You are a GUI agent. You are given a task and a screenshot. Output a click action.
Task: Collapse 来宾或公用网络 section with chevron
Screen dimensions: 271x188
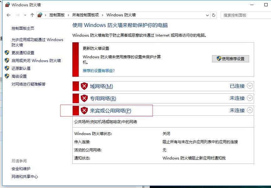coord(250,110)
